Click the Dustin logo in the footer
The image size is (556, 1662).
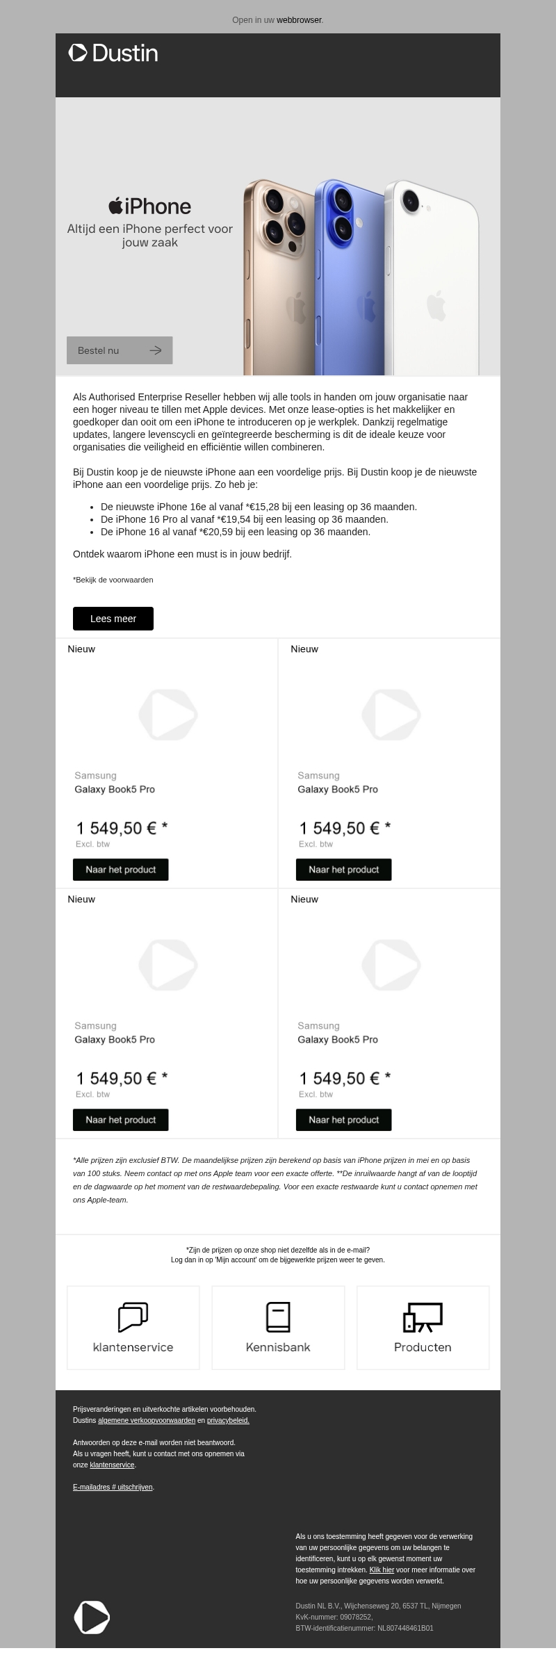tap(92, 1616)
